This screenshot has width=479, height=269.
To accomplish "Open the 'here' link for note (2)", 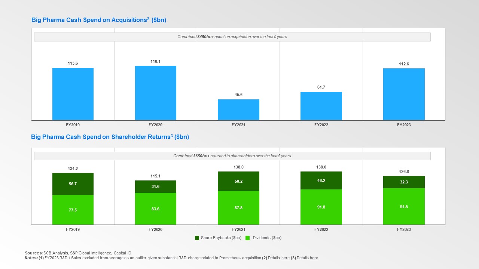I will [x=285, y=258].
